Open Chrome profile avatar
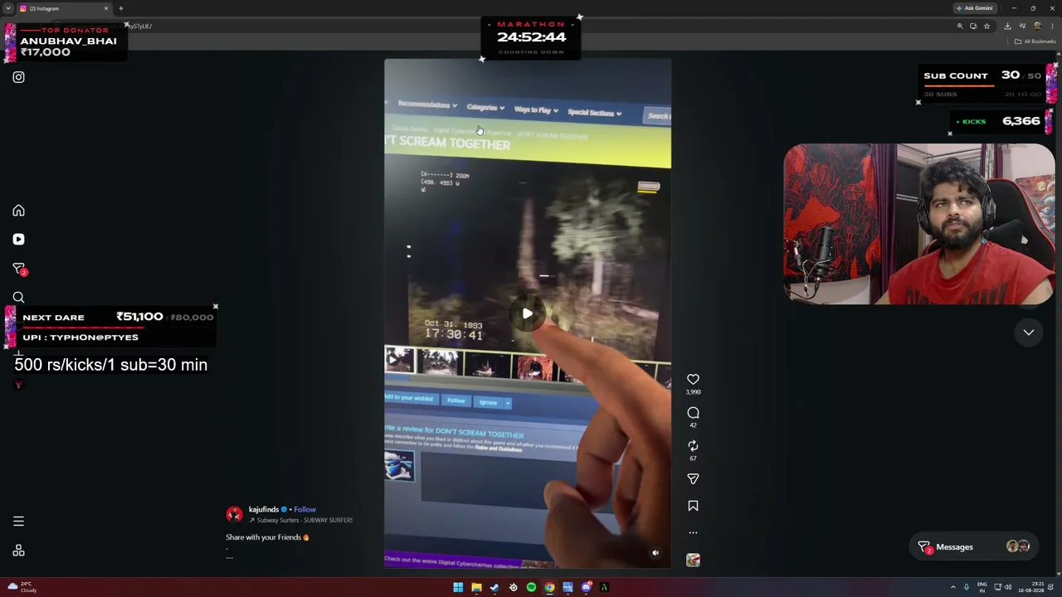Image resolution: width=1062 pixels, height=597 pixels. [1037, 26]
